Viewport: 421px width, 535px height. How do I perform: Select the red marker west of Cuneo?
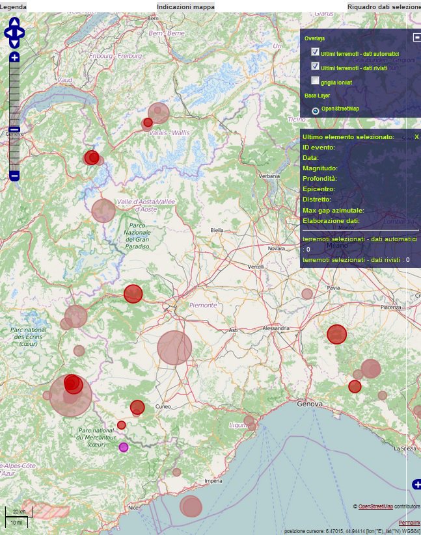coord(137,407)
